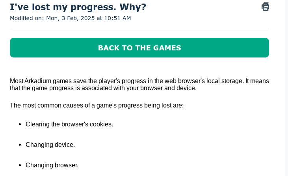Image resolution: width=288 pixels, height=176 pixels.
Task: Click the horizontal divider under the modified date
Action: (139, 29)
